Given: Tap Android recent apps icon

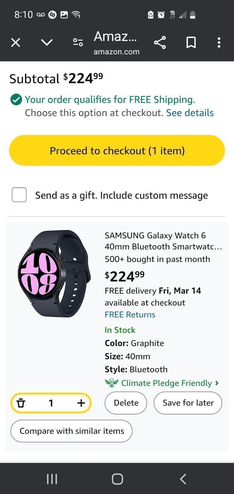Looking at the screenshot, I should (x=52, y=479).
